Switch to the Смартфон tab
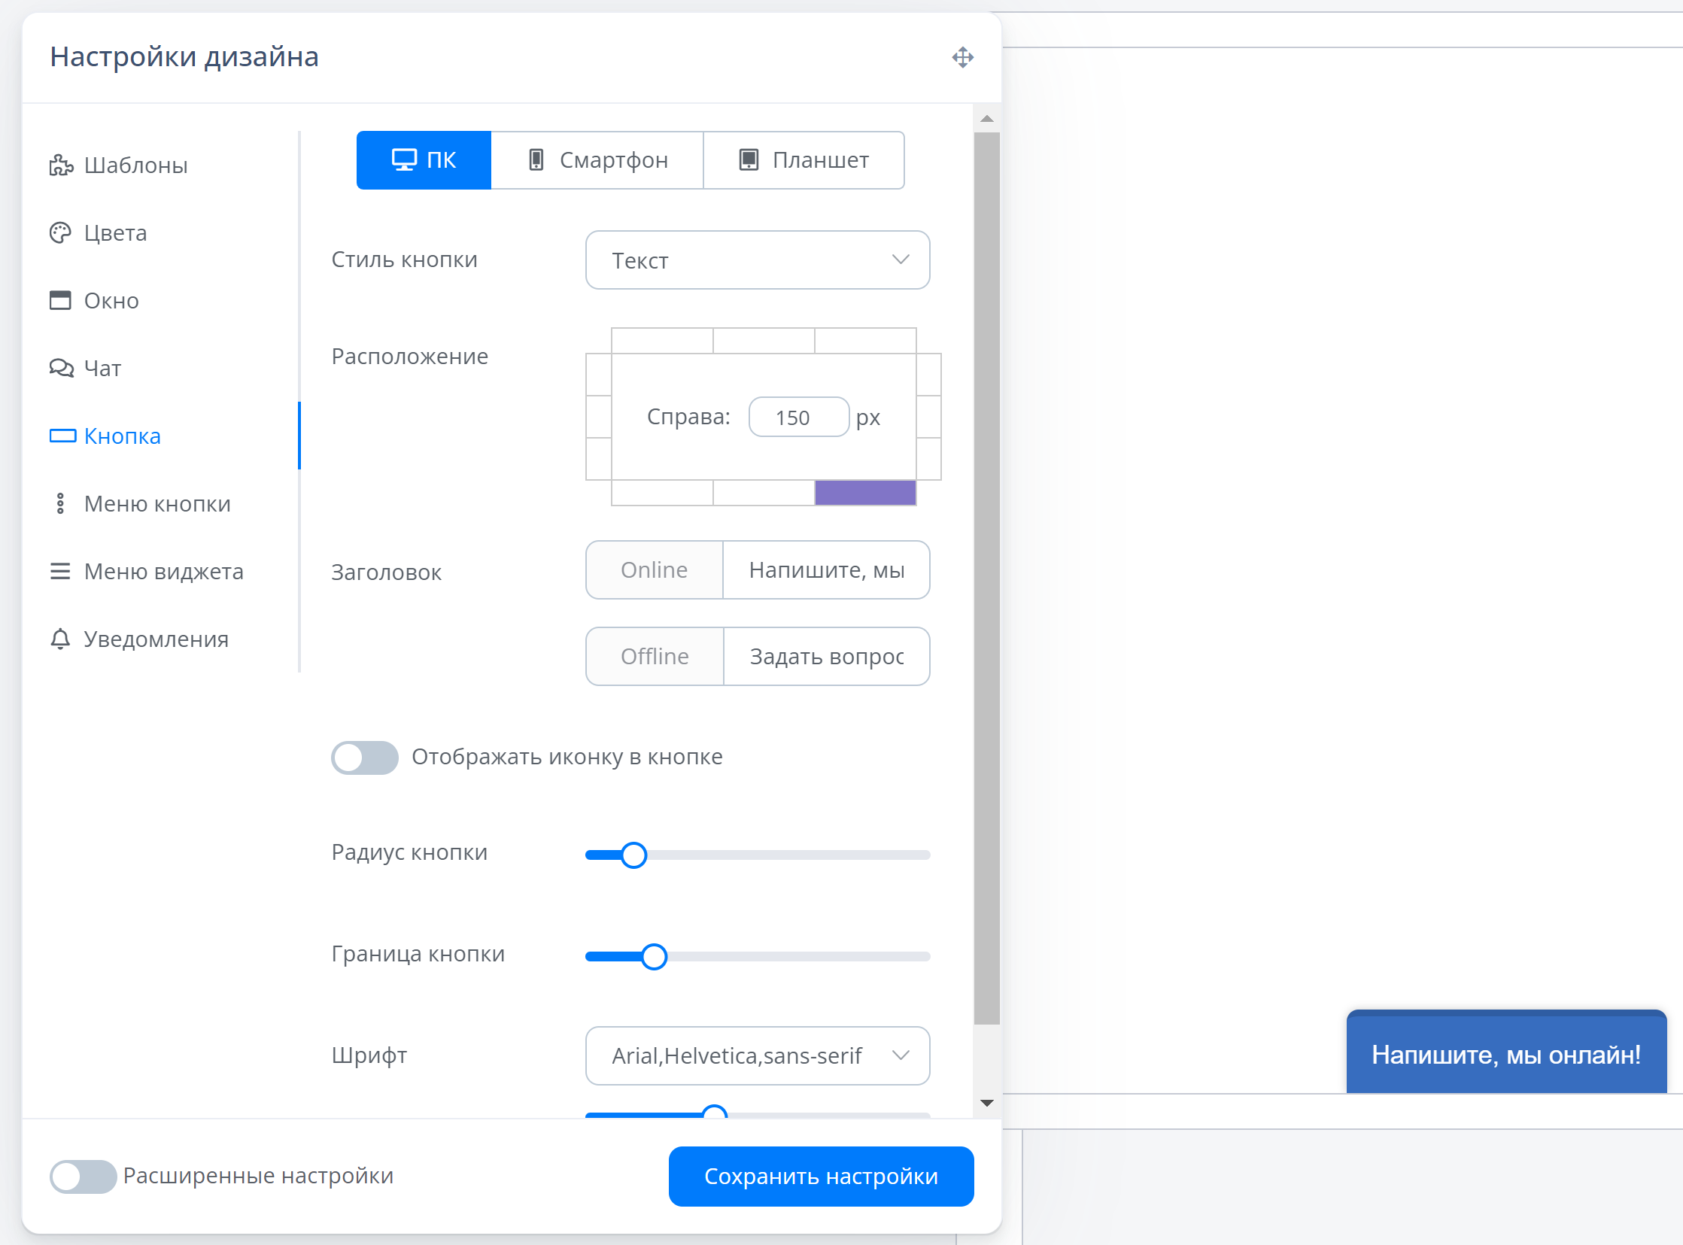Viewport: 1683px width, 1245px height. (597, 159)
